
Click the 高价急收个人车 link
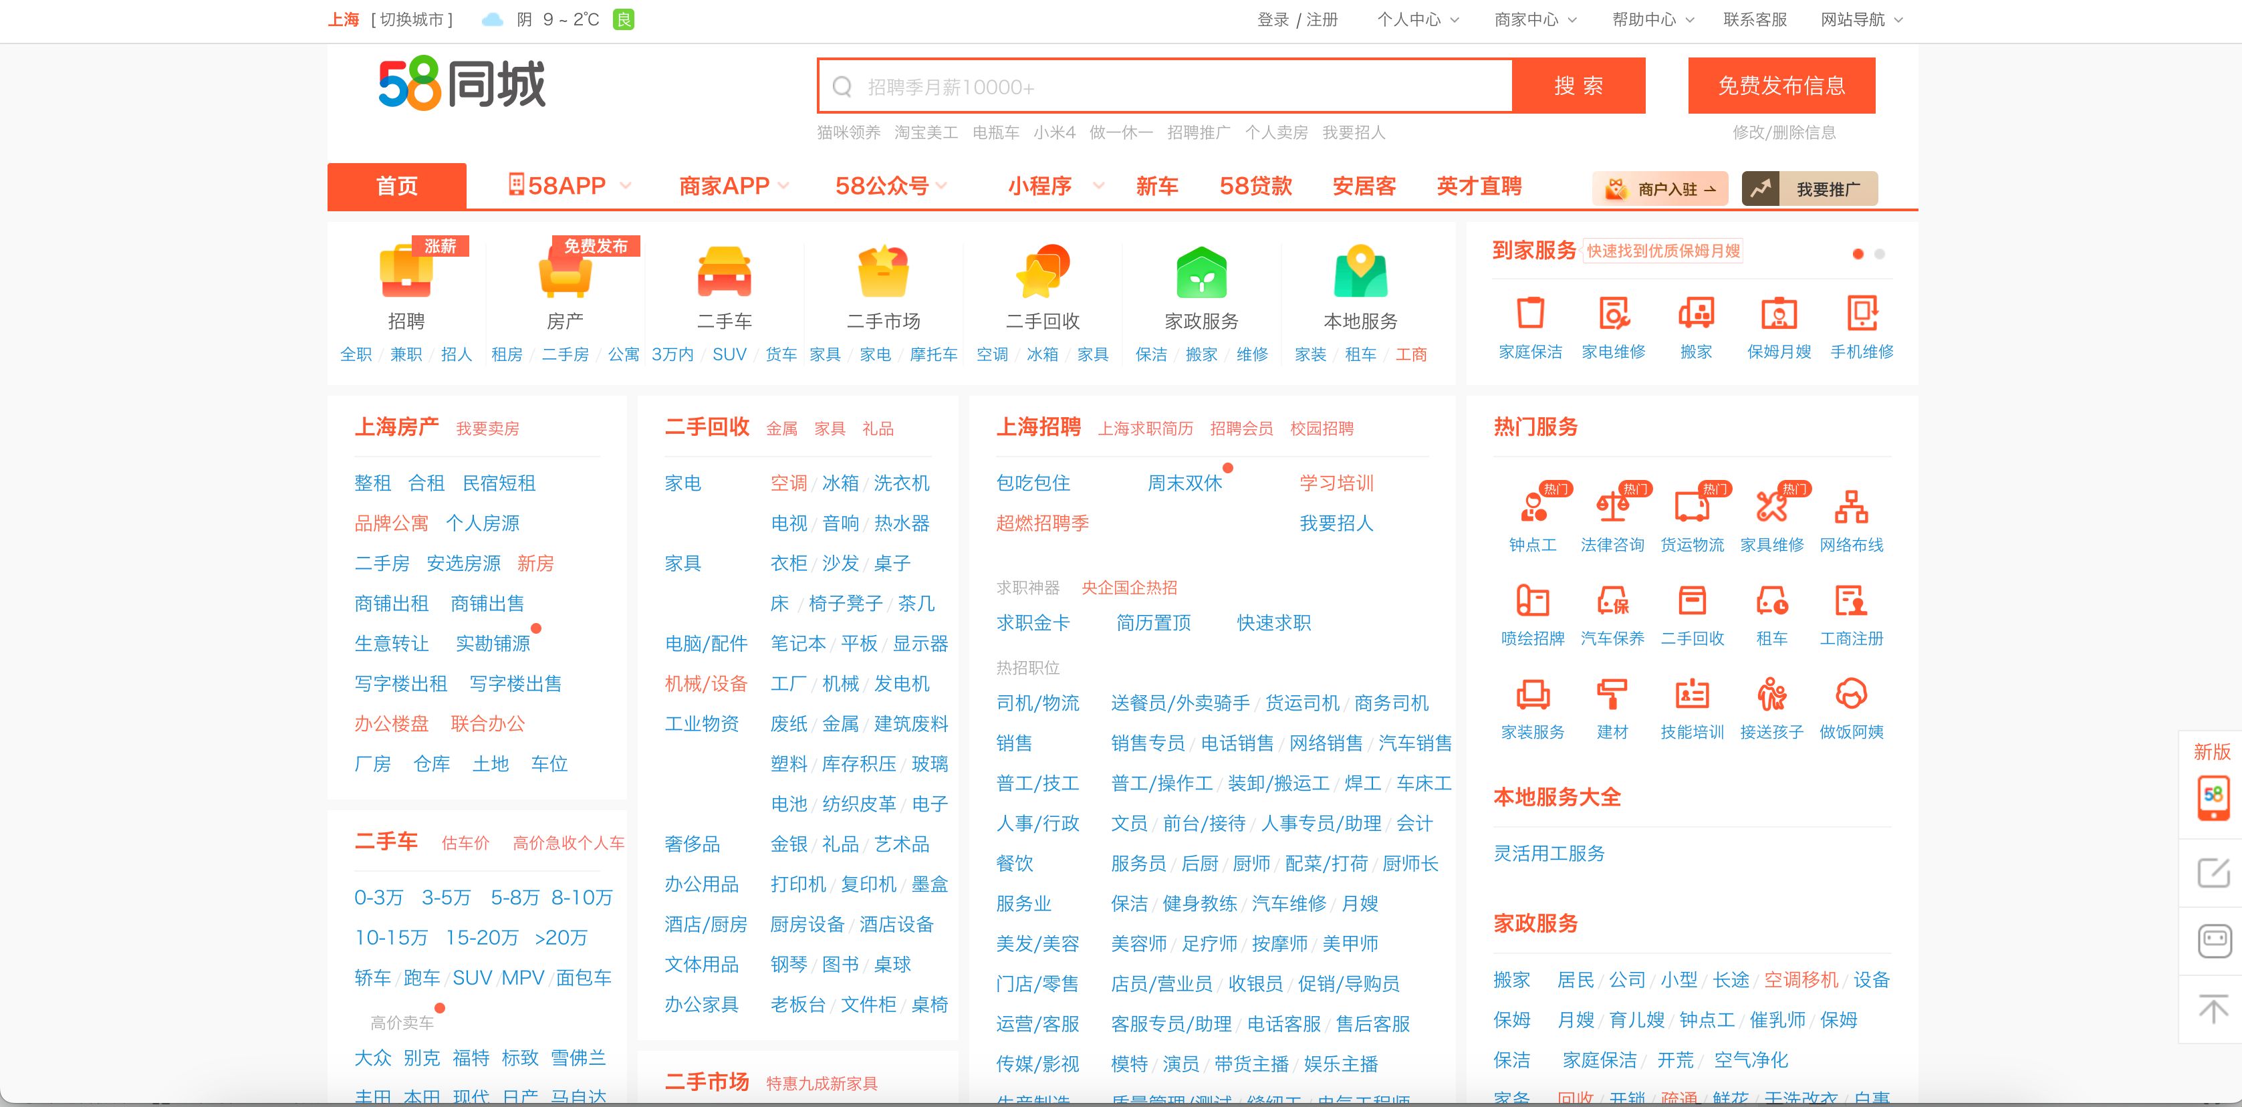[x=568, y=842]
